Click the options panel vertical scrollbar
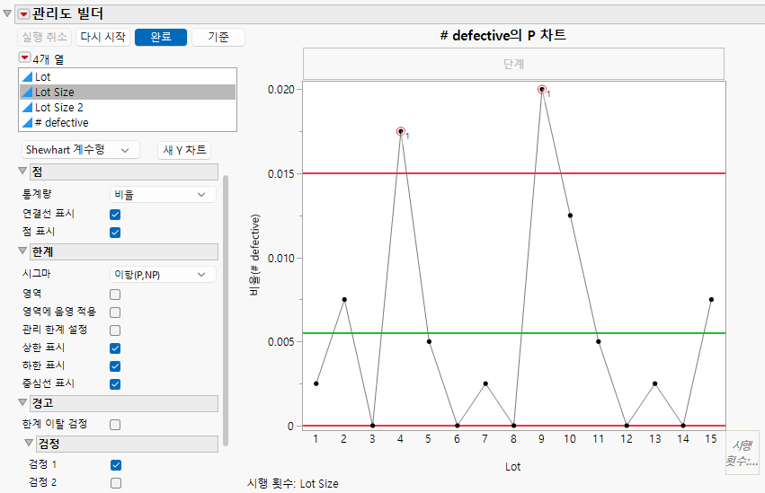The height and width of the screenshot is (493, 765). [226, 311]
